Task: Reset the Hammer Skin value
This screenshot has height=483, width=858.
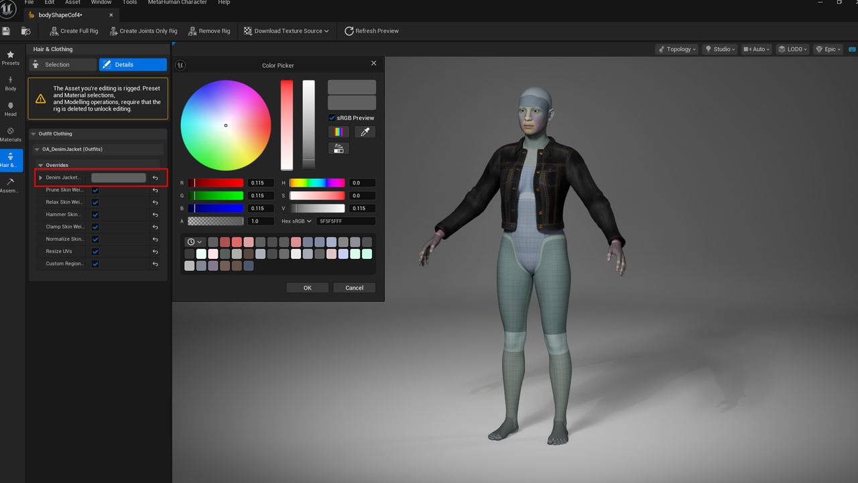Action: (x=156, y=215)
